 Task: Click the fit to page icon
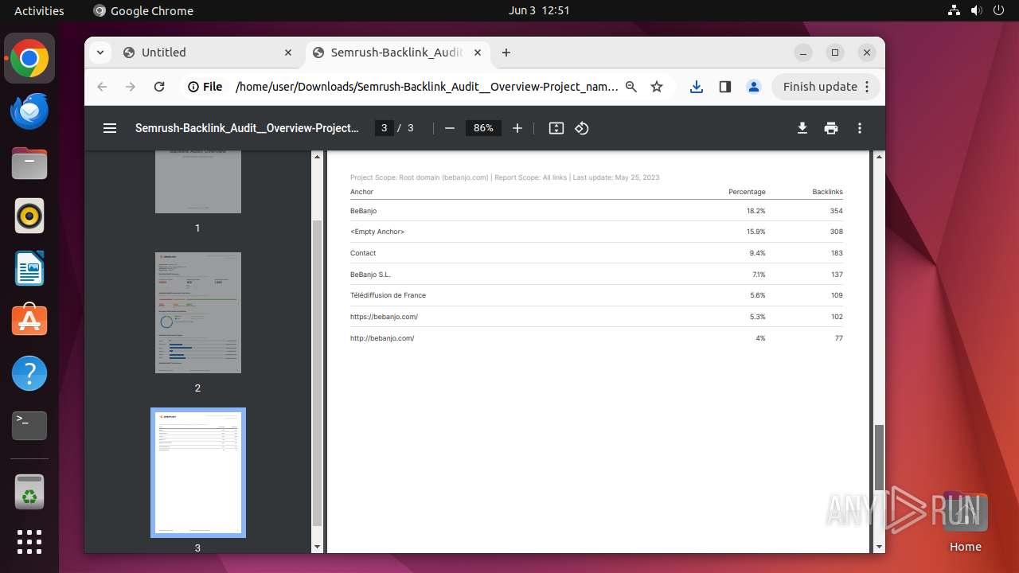tap(556, 128)
